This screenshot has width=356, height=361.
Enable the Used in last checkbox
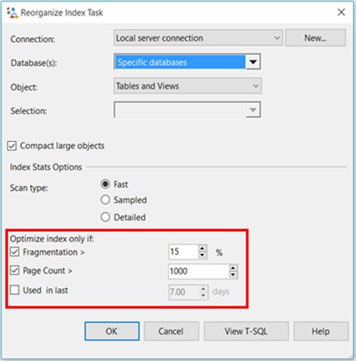[x=15, y=290]
